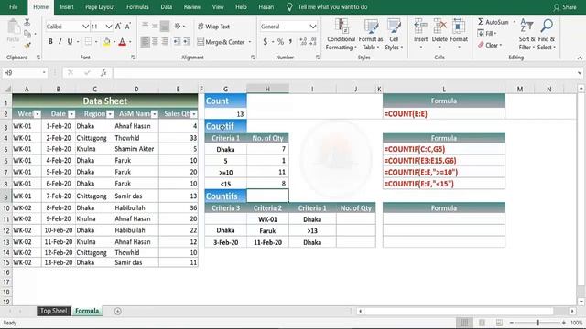Open Cell Styles gallery
The width and height of the screenshot is (586, 329).
[x=394, y=35]
